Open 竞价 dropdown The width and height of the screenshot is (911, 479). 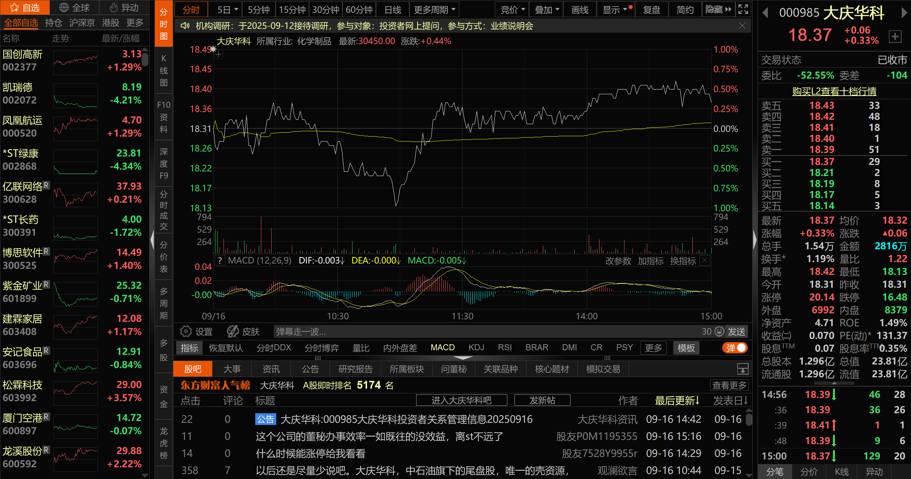click(x=512, y=10)
